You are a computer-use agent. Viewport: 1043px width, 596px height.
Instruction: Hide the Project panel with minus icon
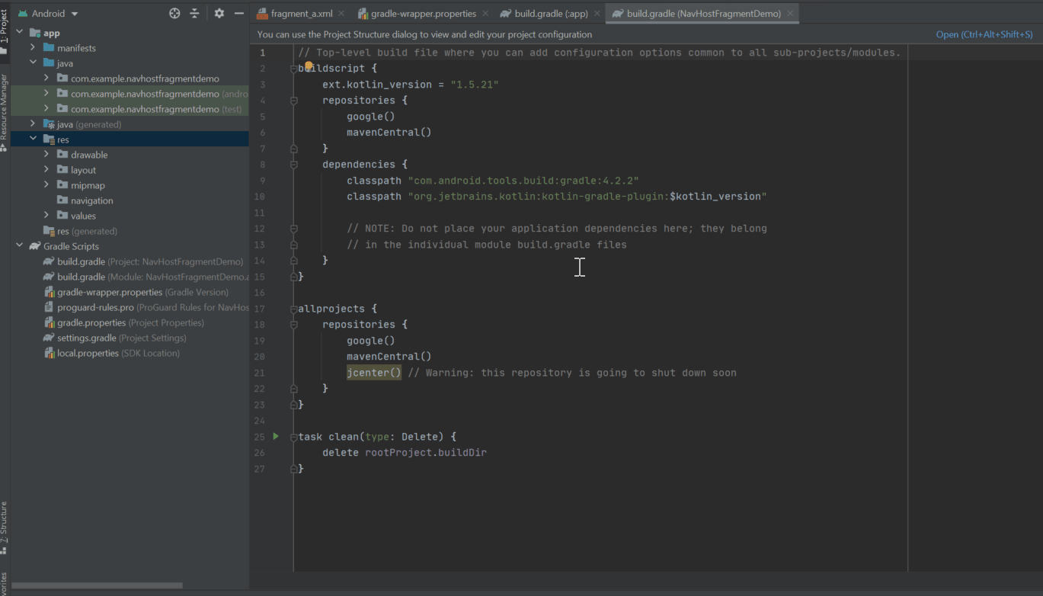coord(239,13)
